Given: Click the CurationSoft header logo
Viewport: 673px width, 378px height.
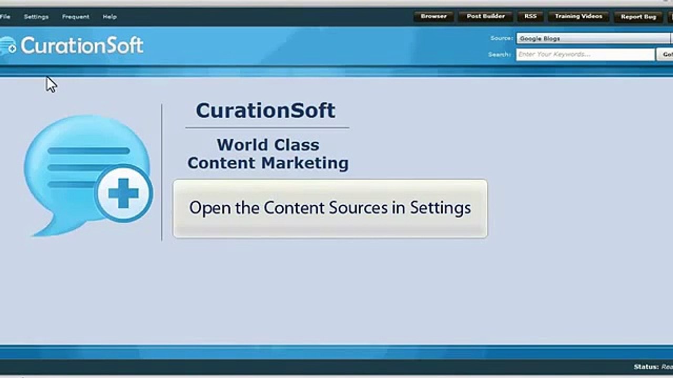Looking at the screenshot, I should tap(72, 46).
